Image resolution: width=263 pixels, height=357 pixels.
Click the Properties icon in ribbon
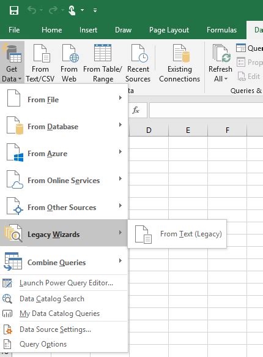tap(241, 62)
